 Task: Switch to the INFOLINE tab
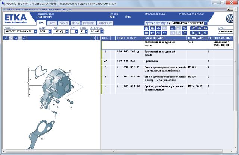pyautogui.click(x=89, y=23)
